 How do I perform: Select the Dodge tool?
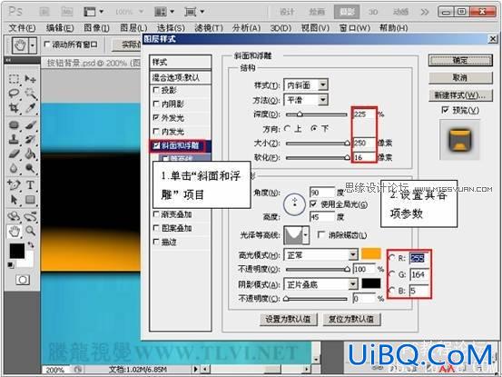31,168
